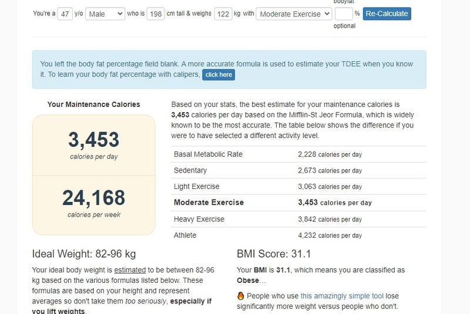Click the 24,168 calories per week card
This screenshot has width=470, height=314.
94,202
